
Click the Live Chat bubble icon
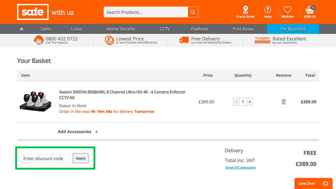click(x=326, y=183)
